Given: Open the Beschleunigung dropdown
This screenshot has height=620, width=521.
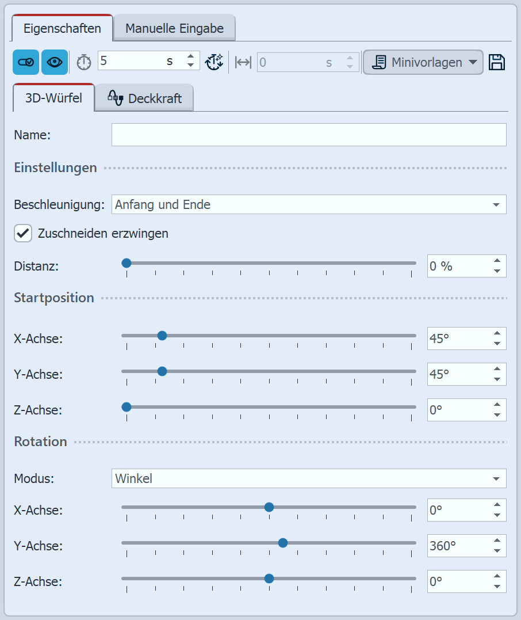Looking at the screenshot, I should pos(309,204).
